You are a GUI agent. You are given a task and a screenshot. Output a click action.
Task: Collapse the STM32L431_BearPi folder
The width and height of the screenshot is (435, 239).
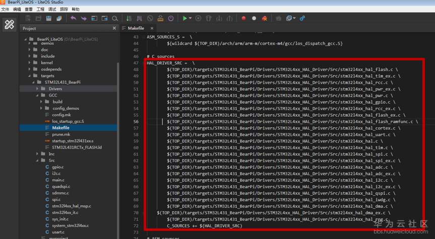point(33,82)
